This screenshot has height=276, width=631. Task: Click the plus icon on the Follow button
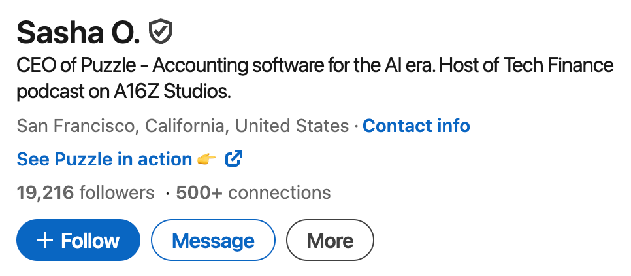(44, 241)
